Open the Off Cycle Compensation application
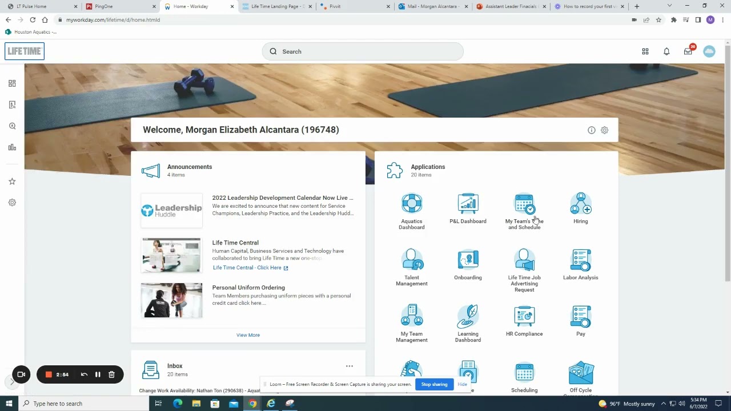 [580, 378]
